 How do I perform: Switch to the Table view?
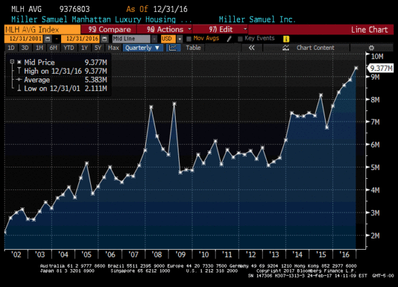coord(192,48)
